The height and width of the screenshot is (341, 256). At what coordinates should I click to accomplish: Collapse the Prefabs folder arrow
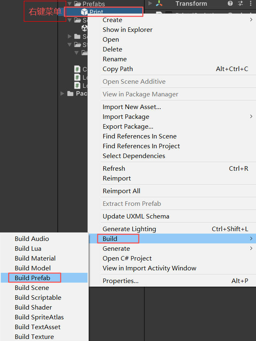(x=70, y=4)
